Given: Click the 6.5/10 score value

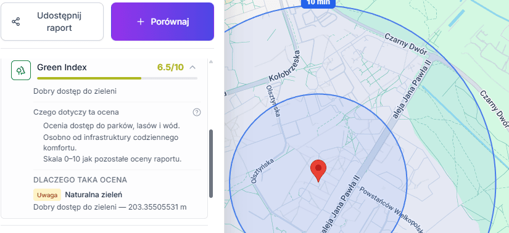Looking at the screenshot, I should tap(170, 68).
